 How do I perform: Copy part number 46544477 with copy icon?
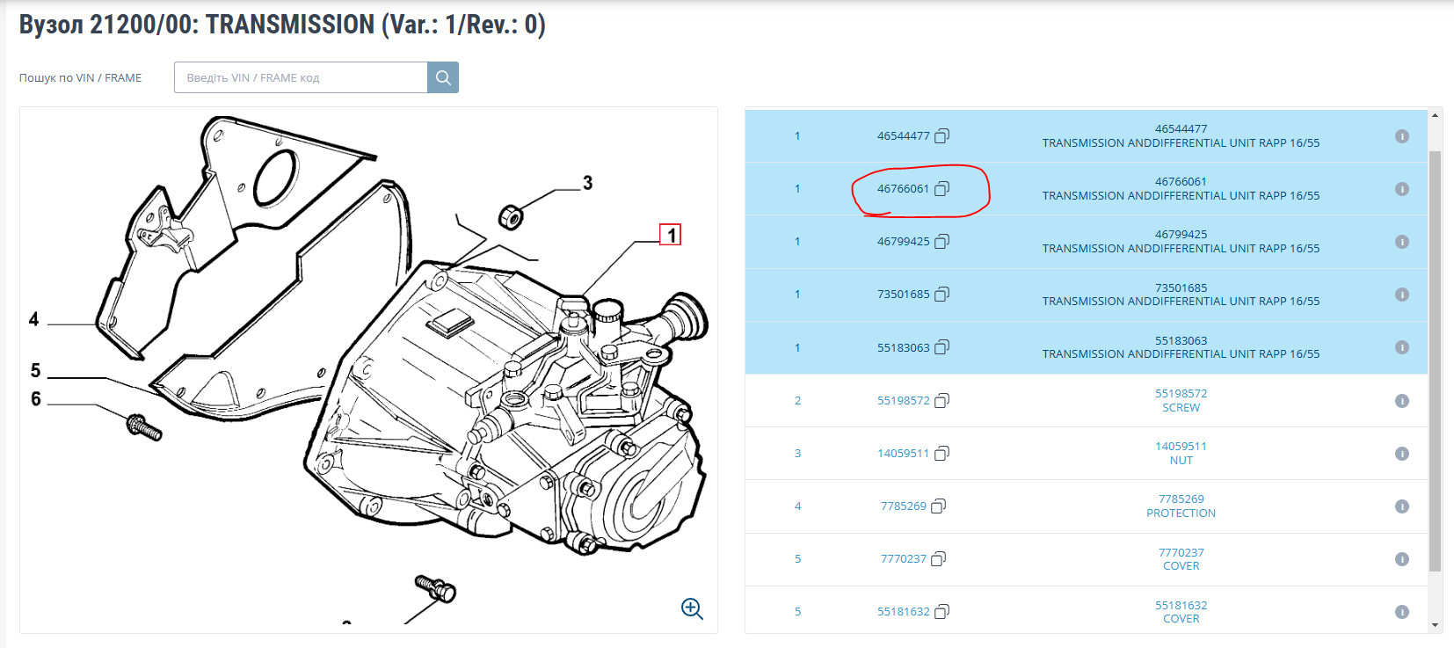click(941, 135)
